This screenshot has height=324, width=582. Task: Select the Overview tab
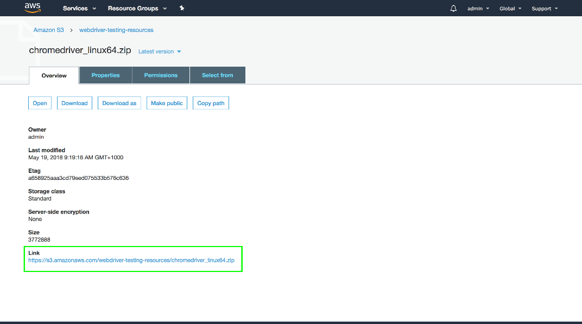click(x=54, y=75)
